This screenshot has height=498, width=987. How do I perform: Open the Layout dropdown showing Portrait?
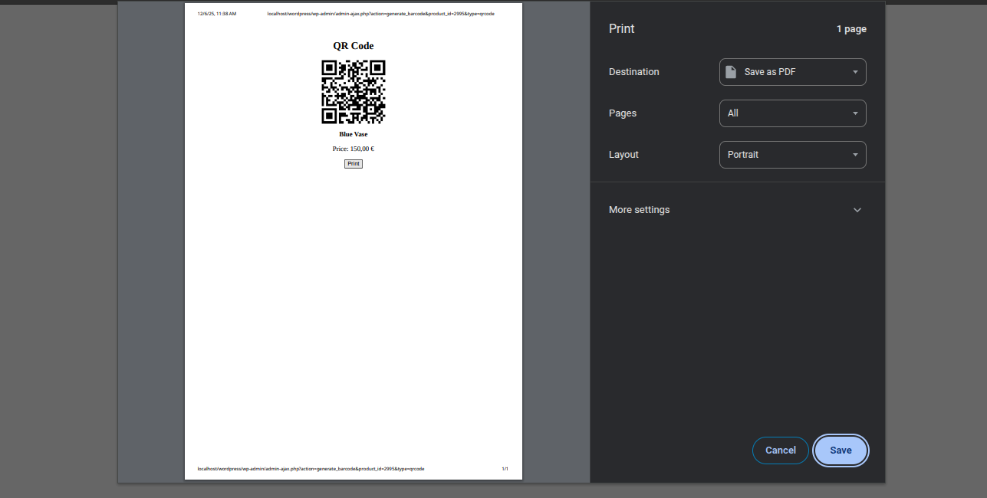pyautogui.click(x=792, y=154)
